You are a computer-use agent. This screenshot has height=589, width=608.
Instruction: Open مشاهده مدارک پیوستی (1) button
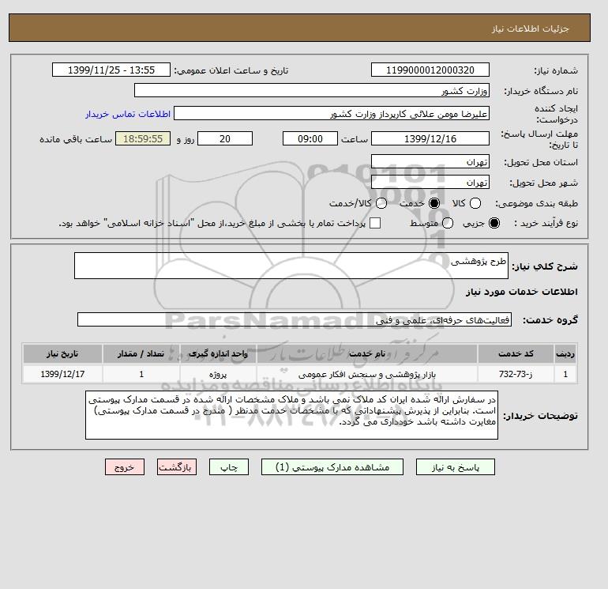click(x=332, y=467)
